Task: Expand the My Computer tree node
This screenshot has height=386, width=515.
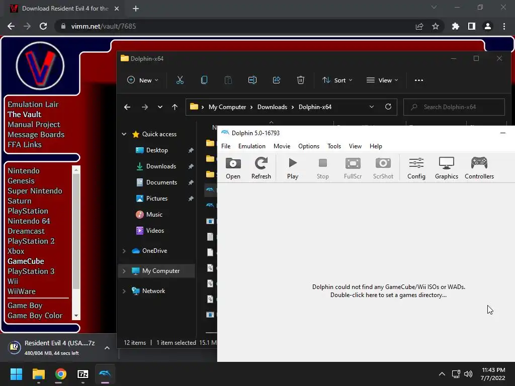Action: pyautogui.click(x=124, y=271)
